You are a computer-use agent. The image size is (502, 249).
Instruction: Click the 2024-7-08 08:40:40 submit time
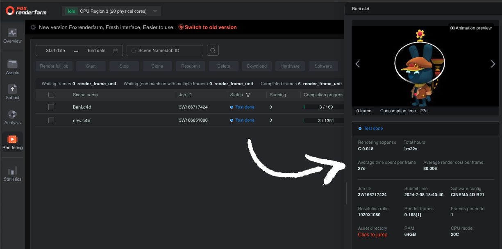coord(424,195)
